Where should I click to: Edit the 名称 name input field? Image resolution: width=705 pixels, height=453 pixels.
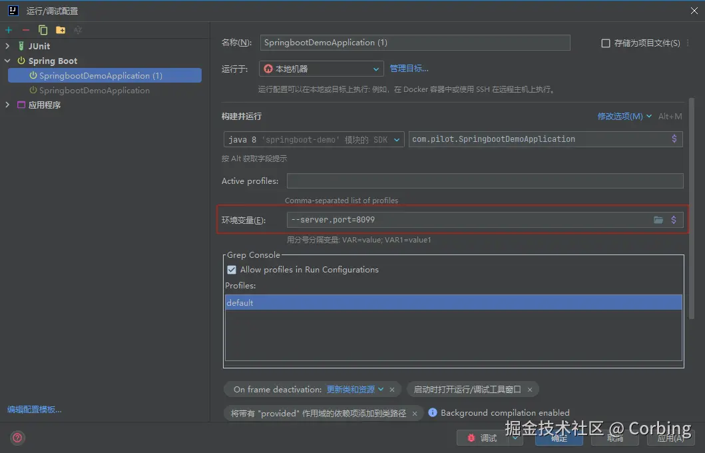tap(415, 43)
